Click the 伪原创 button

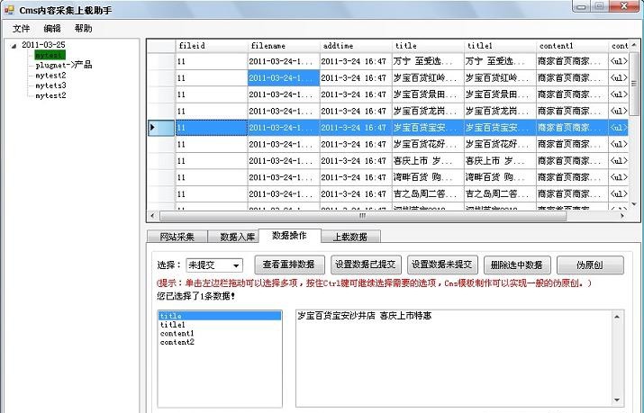click(590, 265)
